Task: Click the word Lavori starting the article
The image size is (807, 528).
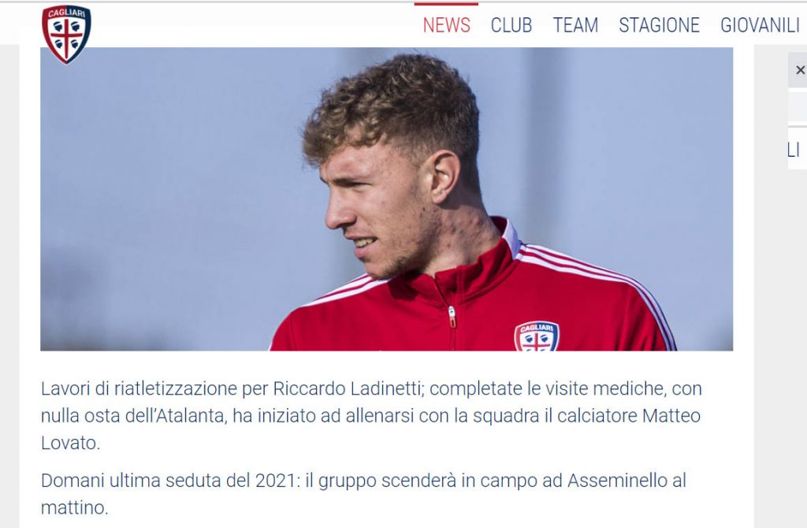Action: click(65, 389)
